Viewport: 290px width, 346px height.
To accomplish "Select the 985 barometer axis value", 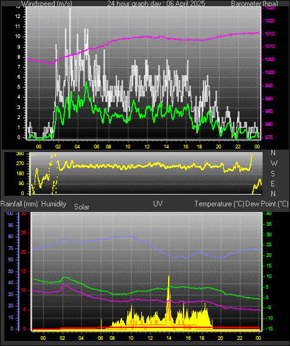I will pos(269,111).
